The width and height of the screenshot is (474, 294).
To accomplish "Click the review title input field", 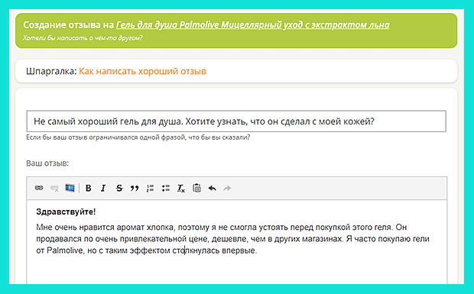I will [x=236, y=121].
